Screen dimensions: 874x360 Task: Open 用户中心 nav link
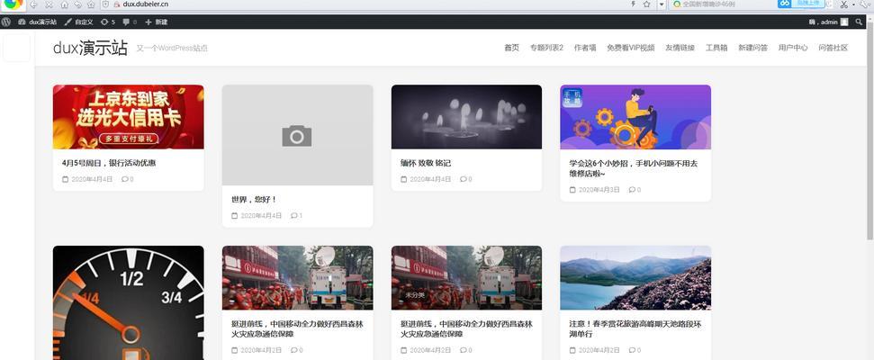tap(793, 48)
